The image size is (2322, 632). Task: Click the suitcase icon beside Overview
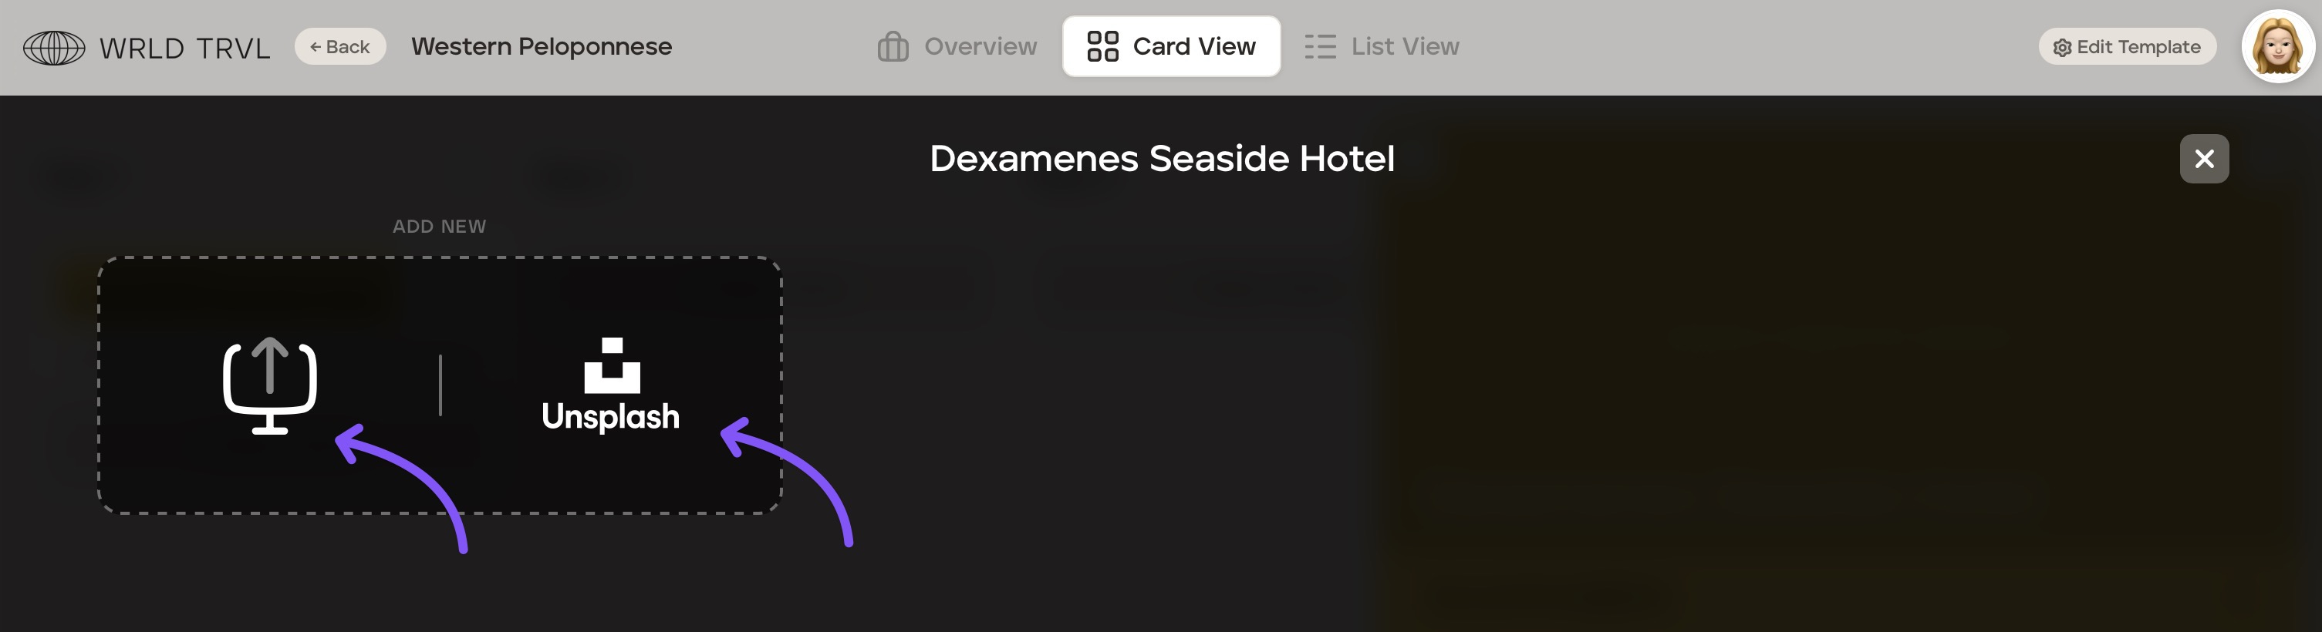click(x=893, y=47)
